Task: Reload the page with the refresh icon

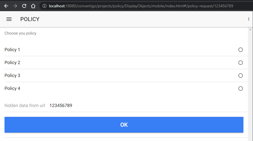Action: [x=24, y=6]
